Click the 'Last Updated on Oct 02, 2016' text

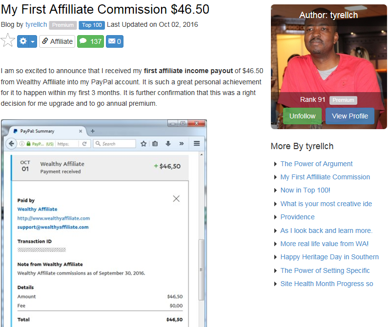point(152,24)
